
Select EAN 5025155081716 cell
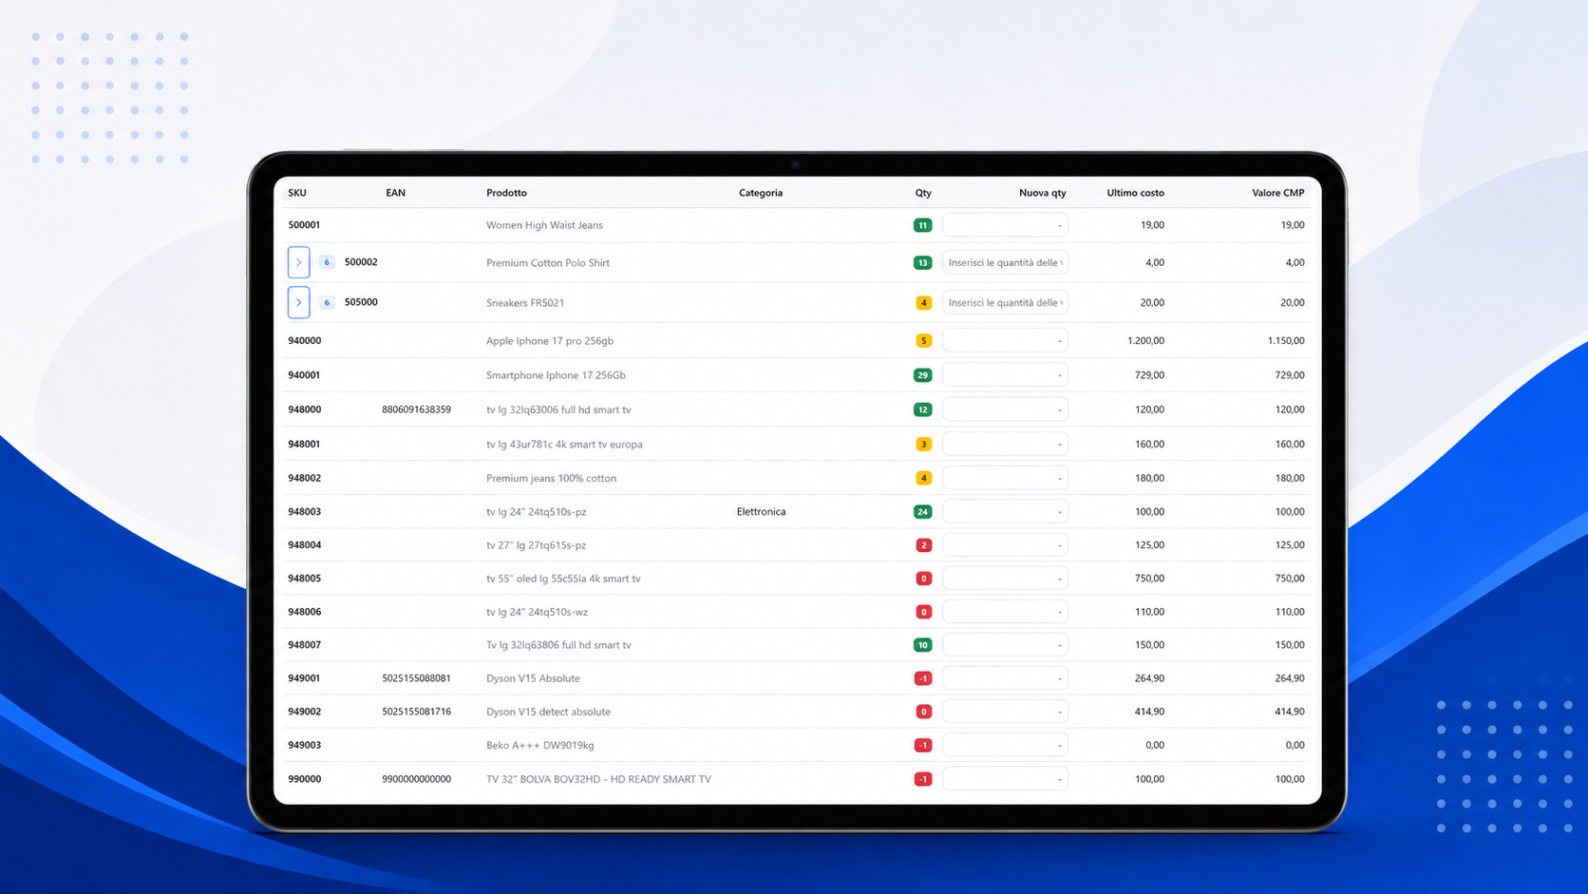pyautogui.click(x=416, y=712)
